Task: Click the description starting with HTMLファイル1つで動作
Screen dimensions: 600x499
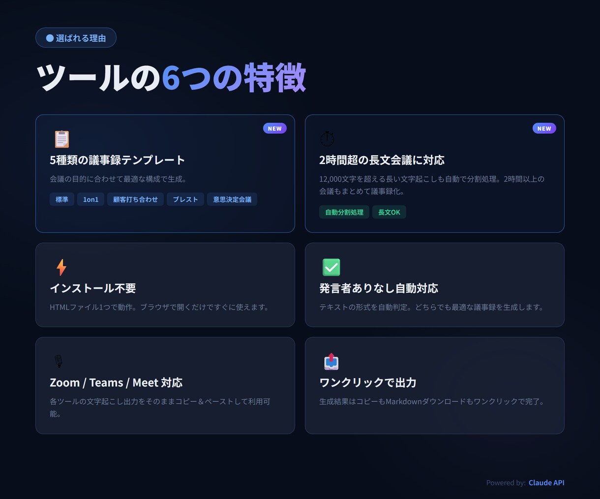Action: pyautogui.click(x=160, y=307)
